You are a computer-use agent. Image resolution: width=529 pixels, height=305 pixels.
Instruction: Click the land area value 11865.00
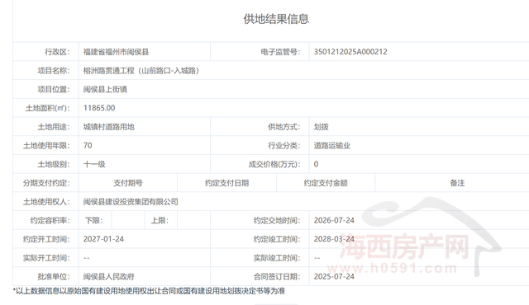[99, 108]
